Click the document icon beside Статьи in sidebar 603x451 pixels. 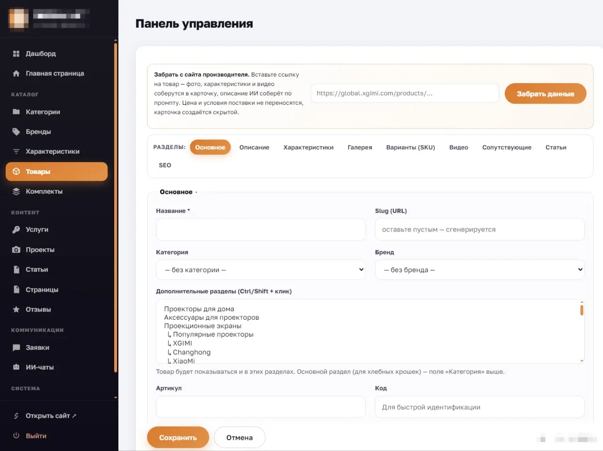(16, 269)
